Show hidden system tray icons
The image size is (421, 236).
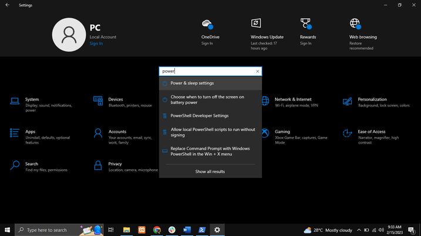pos(359,230)
